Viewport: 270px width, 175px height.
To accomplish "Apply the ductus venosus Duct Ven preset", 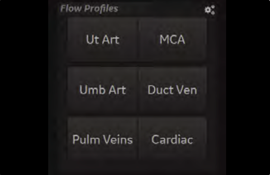I will 172,90.
